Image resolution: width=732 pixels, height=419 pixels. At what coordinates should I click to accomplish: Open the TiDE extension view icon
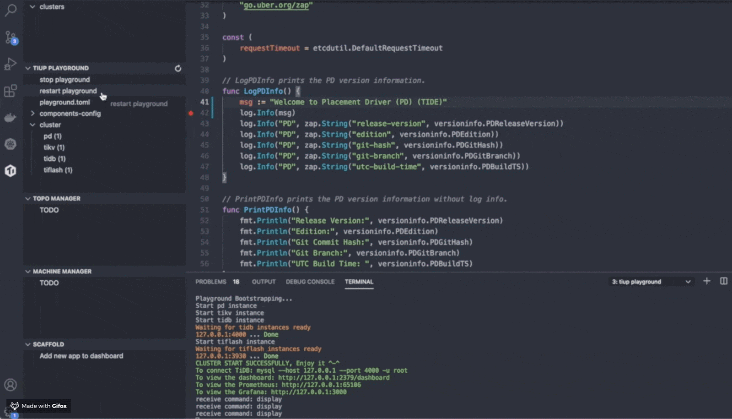pyautogui.click(x=11, y=171)
